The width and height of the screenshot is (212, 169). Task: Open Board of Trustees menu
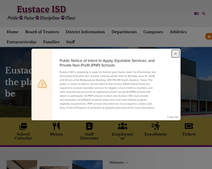(x=42, y=32)
